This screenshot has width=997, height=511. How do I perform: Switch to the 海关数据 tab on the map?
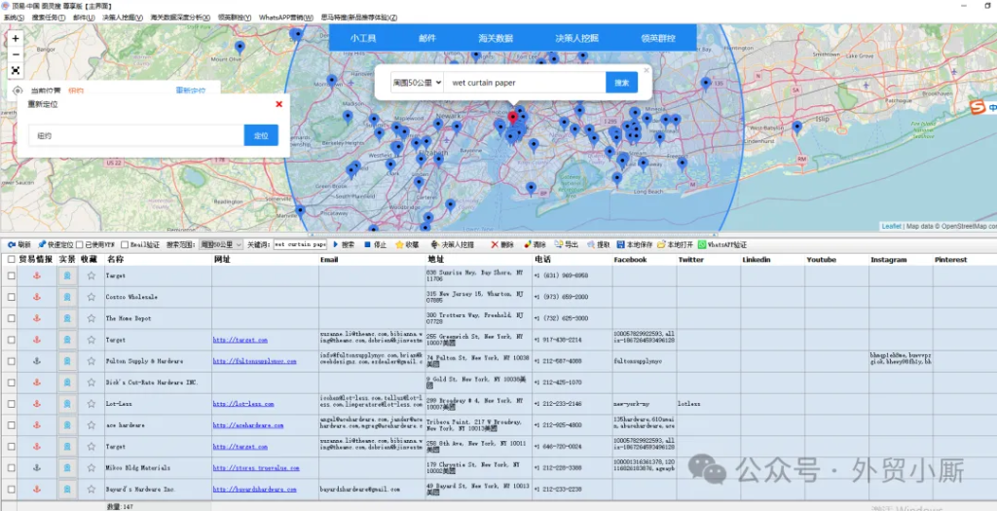click(x=495, y=38)
